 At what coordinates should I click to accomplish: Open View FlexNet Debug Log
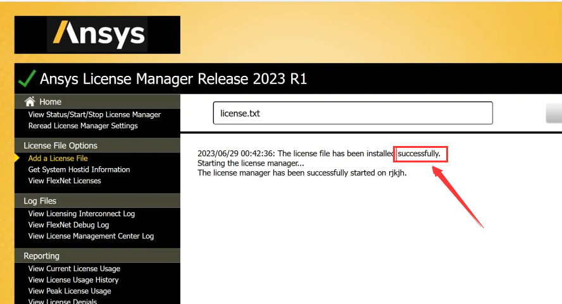tap(68, 225)
